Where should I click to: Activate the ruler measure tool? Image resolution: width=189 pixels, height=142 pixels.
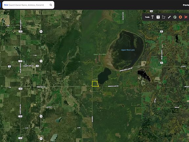pyautogui.click(x=169, y=17)
